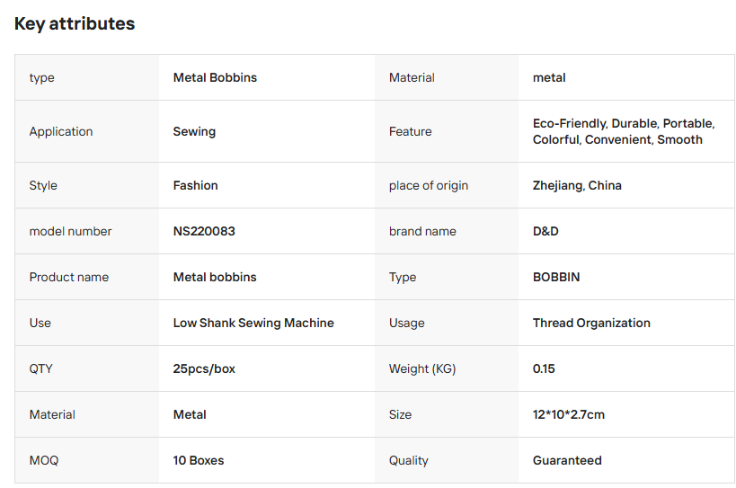This screenshot has width=736, height=488.
Task: Click the Key attributes heading
Action: [x=75, y=23]
